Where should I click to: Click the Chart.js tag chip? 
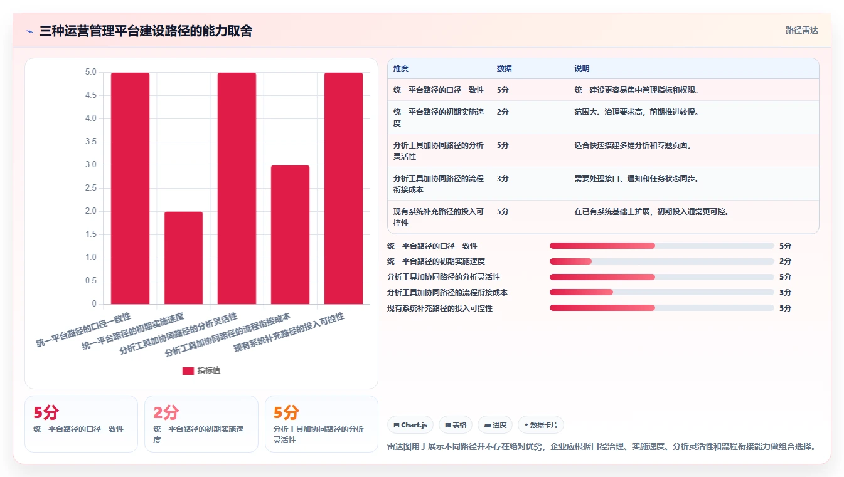coord(410,425)
